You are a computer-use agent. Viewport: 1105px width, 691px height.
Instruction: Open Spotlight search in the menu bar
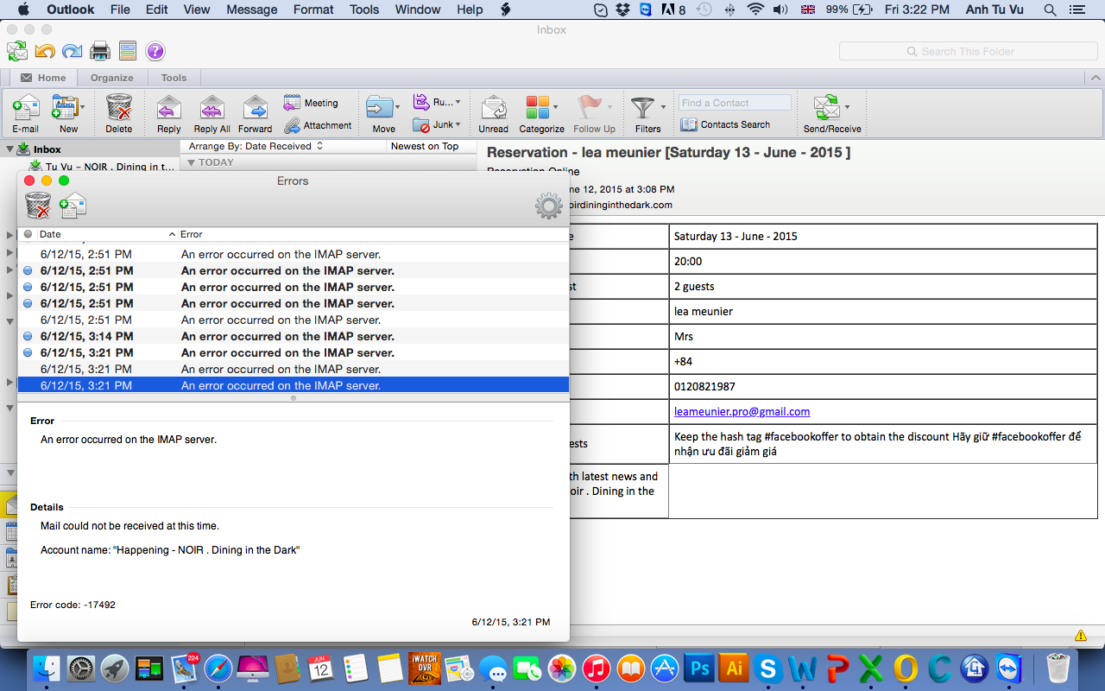click(1050, 10)
